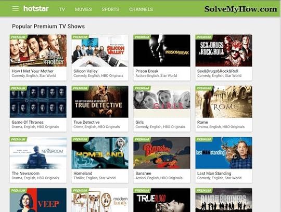Click the True Detective title text
Image resolution: width=281 pixels, height=212 pixels.
point(86,122)
